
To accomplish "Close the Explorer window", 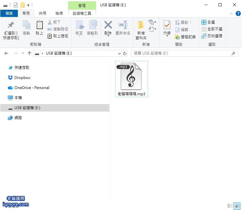I will [234, 5].
